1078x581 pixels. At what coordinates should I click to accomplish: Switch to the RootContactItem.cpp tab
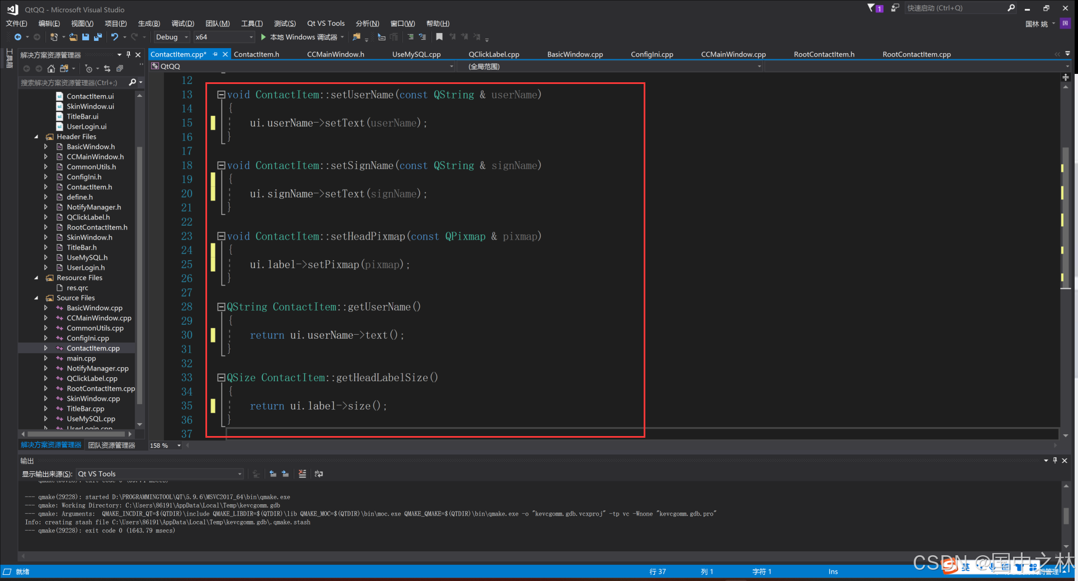click(x=916, y=54)
